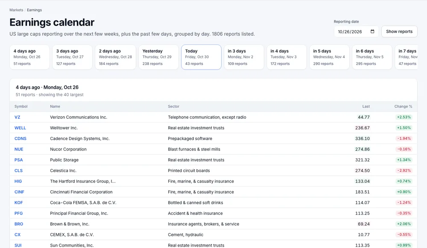Open the NUE ticker link
427x248 pixels.
19,149
